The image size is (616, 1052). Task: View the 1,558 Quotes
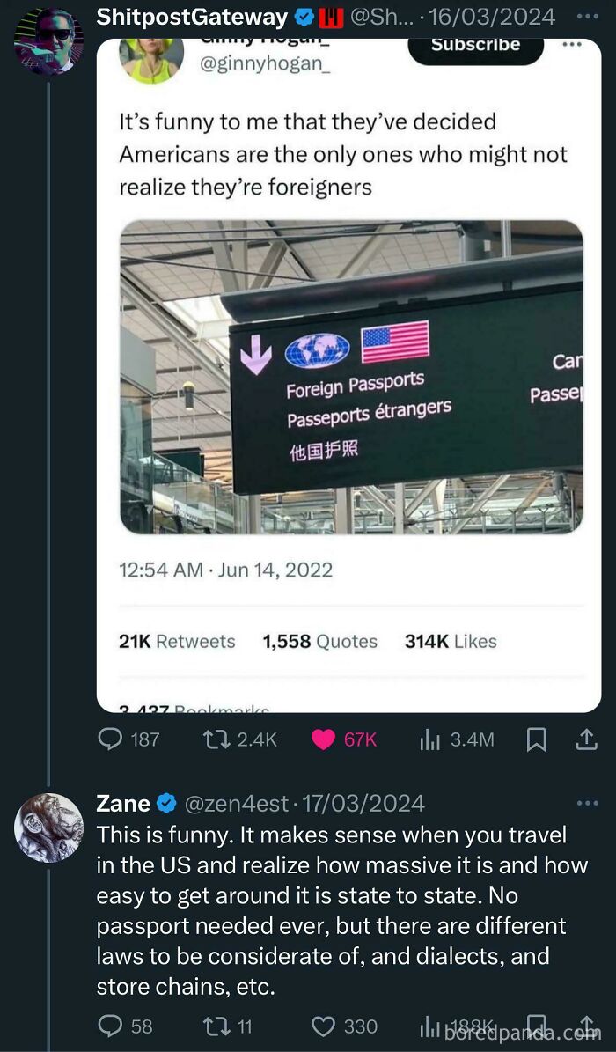point(320,642)
